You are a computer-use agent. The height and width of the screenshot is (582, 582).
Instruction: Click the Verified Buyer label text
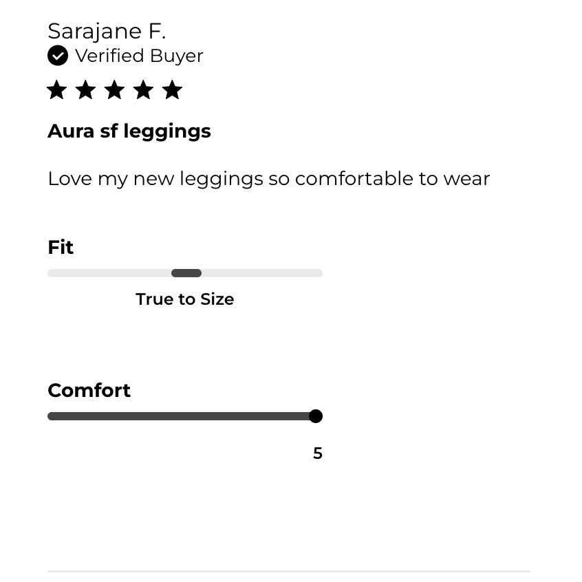coord(139,56)
